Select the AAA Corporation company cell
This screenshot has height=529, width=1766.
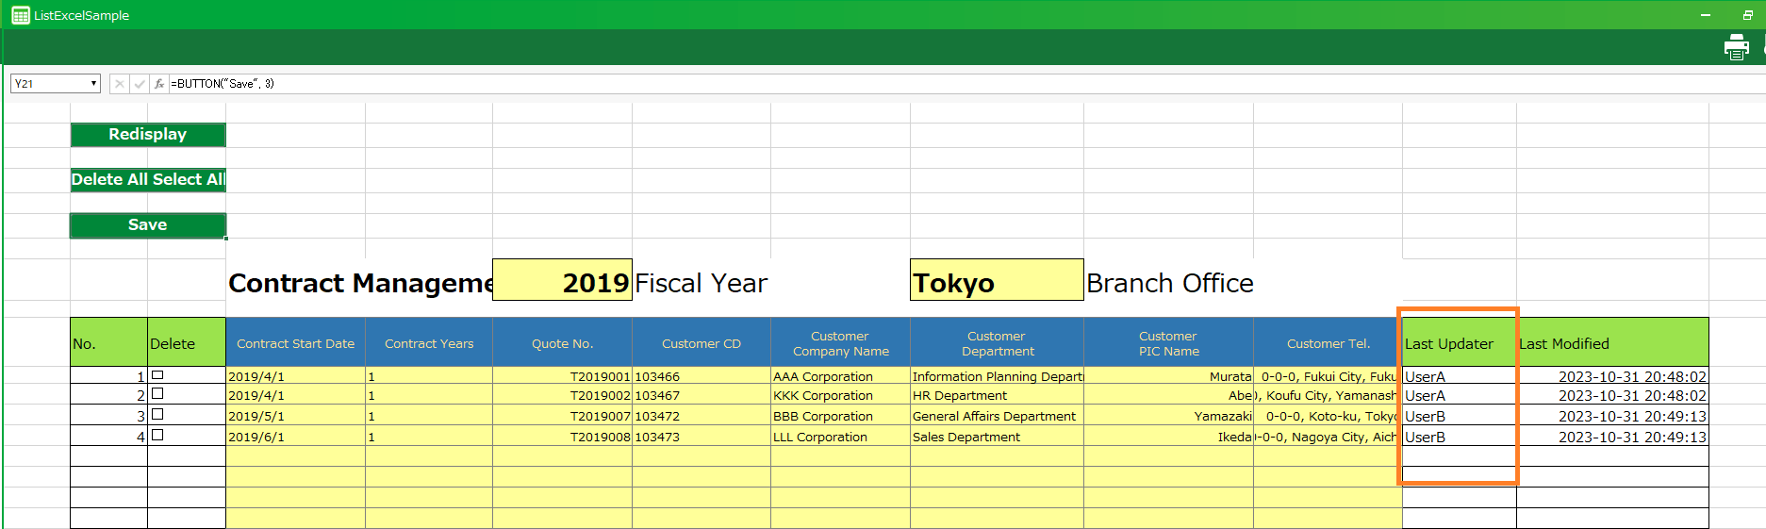coord(839,376)
